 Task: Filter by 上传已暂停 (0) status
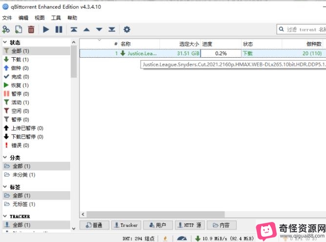37,128
